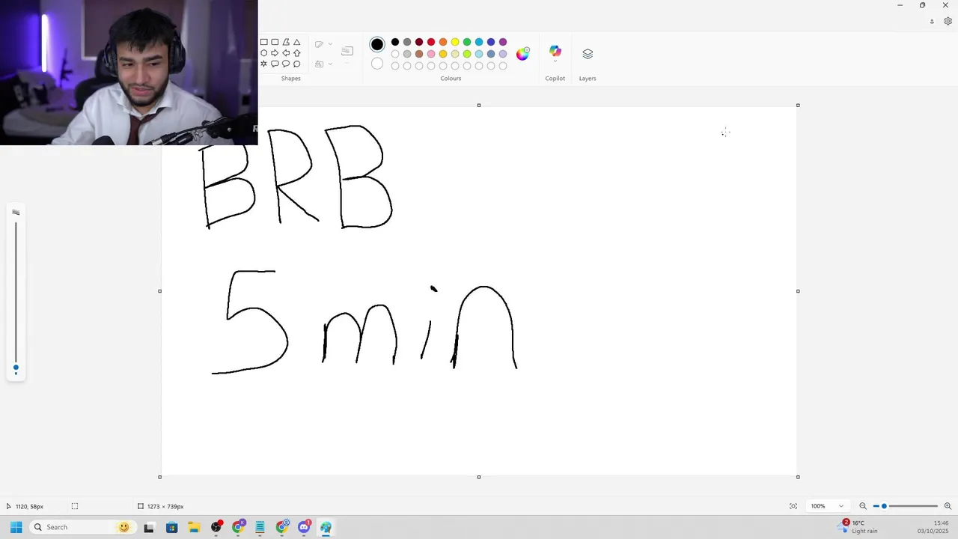
Task: Click the account profile icon
Action: click(932, 22)
